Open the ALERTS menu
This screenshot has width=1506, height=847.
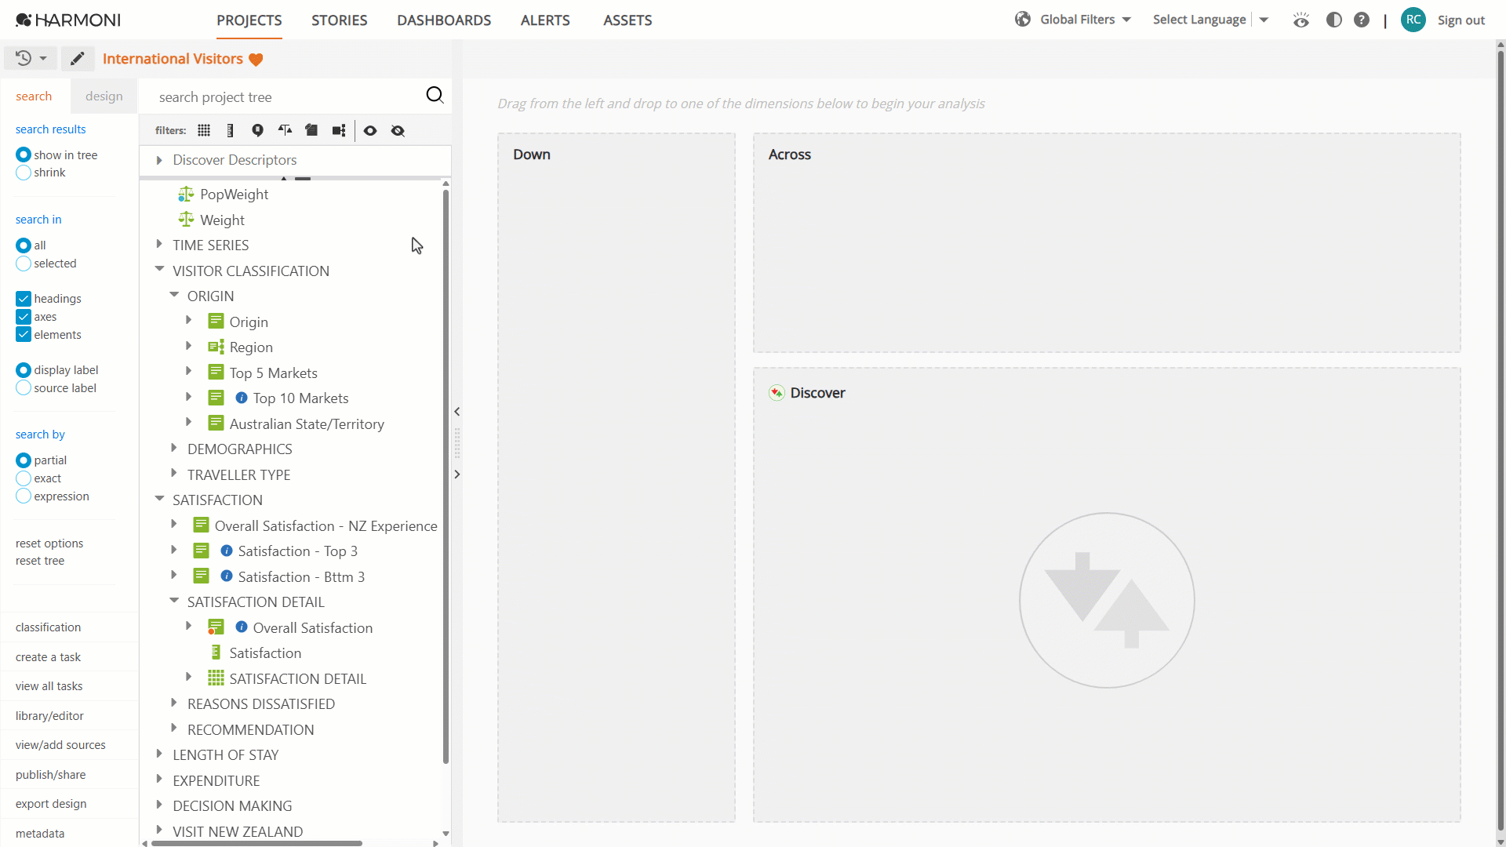pyautogui.click(x=545, y=20)
